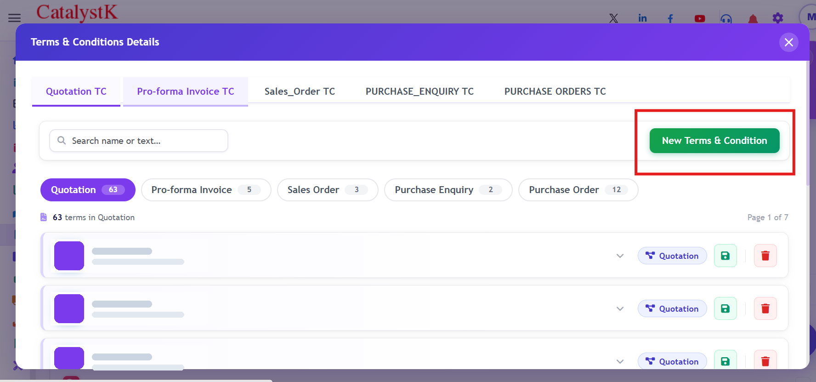Viewport: 816px width, 382px height.
Task: Click Quotation tag on first row
Action: point(672,256)
